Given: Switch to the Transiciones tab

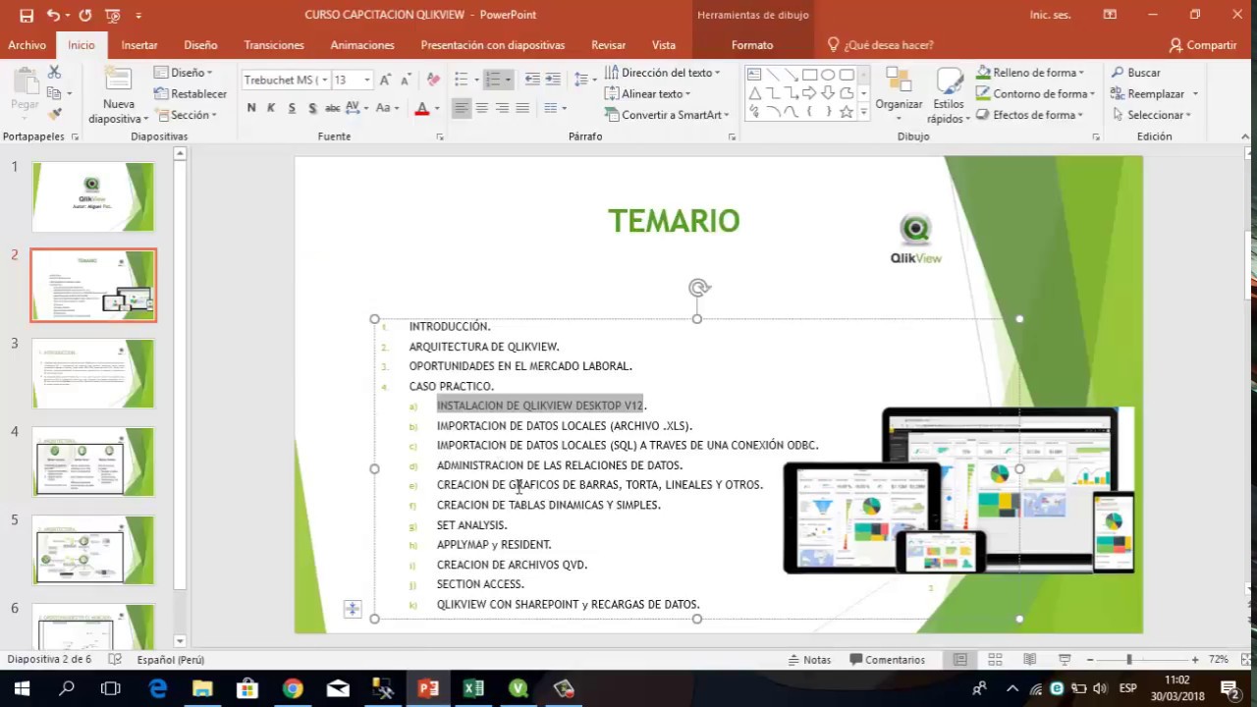Looking at the screenshot, I should click(x=274, y=45).
